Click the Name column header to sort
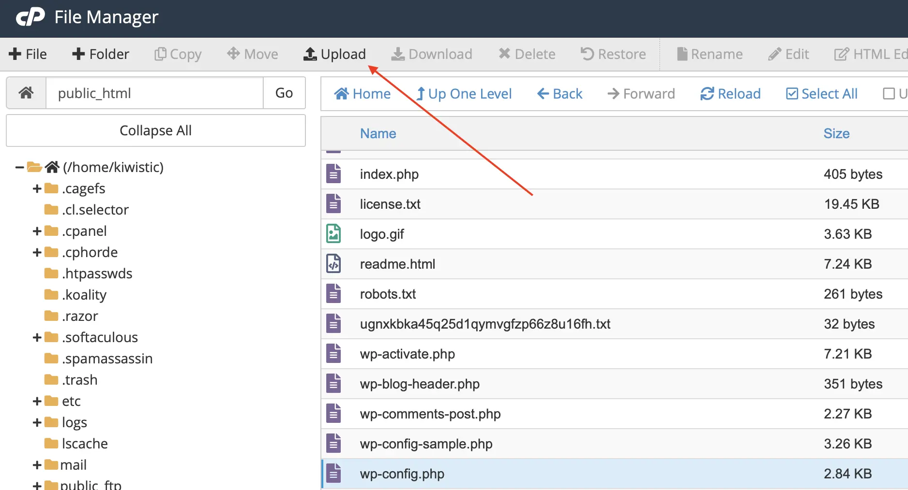Image resolution: width=908 pixels, height=490 pixels. coord(378,133)
